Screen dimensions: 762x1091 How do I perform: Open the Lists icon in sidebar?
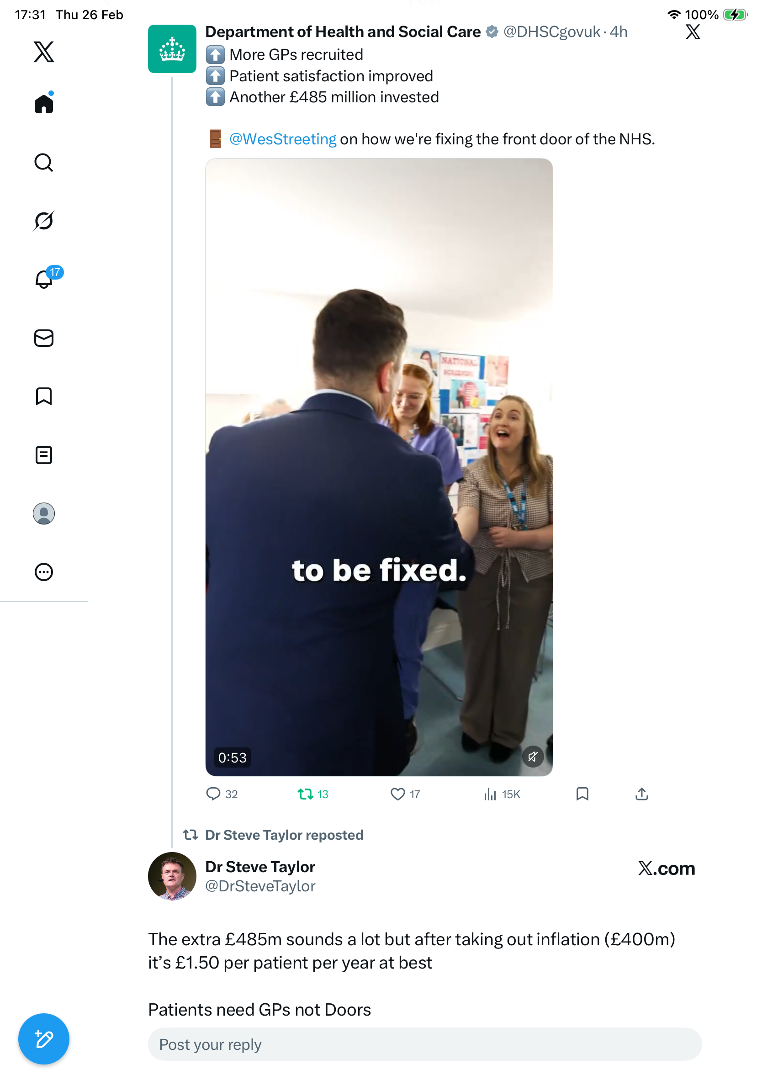coord(44,455)
